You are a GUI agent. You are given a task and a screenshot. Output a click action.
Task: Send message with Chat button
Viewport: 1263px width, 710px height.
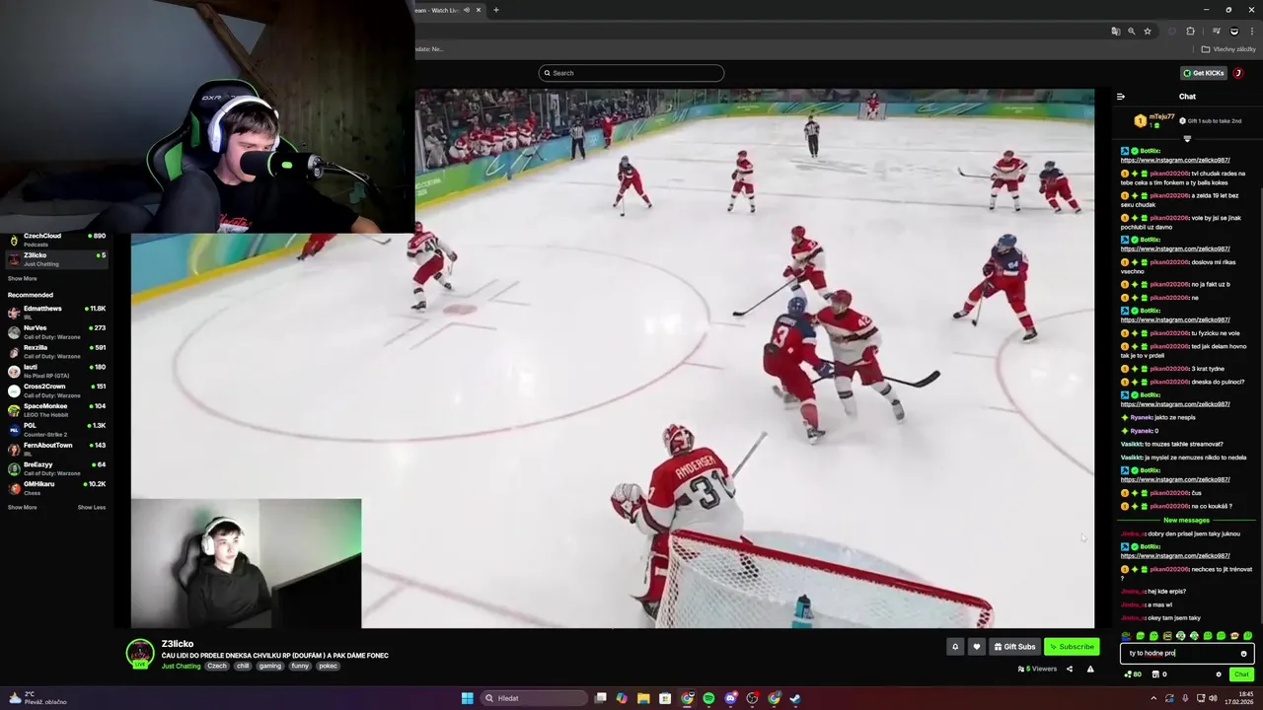pyautogui.click(x=1241, y=674)
